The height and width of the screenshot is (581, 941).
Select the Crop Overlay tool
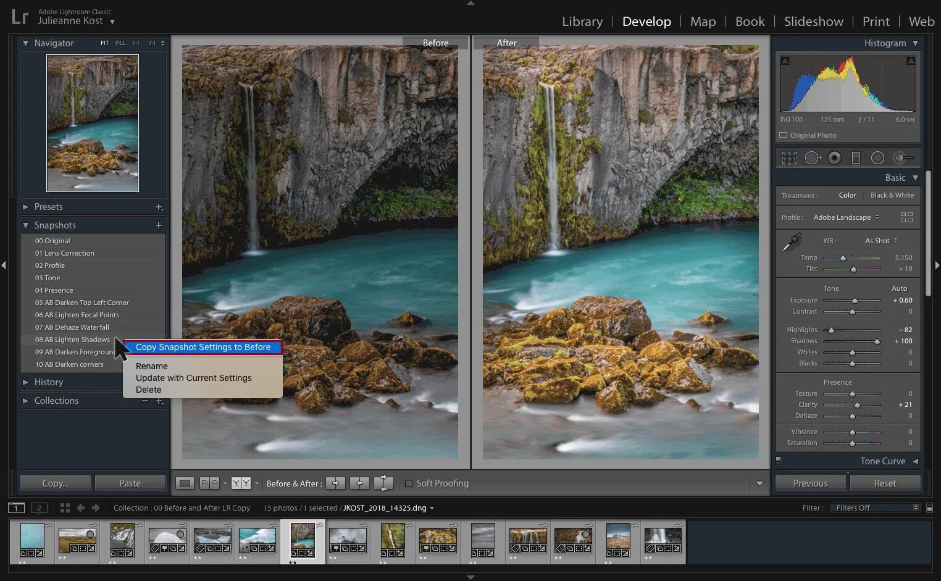(x=788, y=157)
